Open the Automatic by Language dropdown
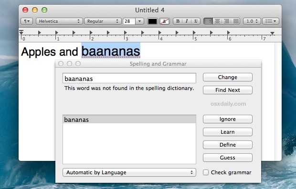 click(129, 172)
